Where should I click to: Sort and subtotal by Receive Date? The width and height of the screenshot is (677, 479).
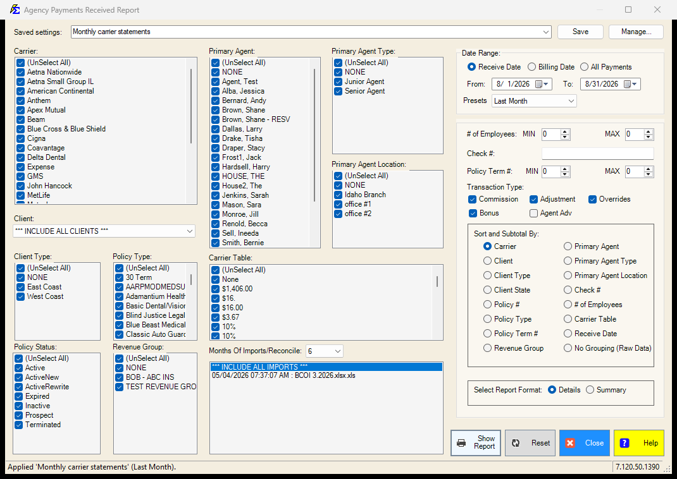(568, 333)
